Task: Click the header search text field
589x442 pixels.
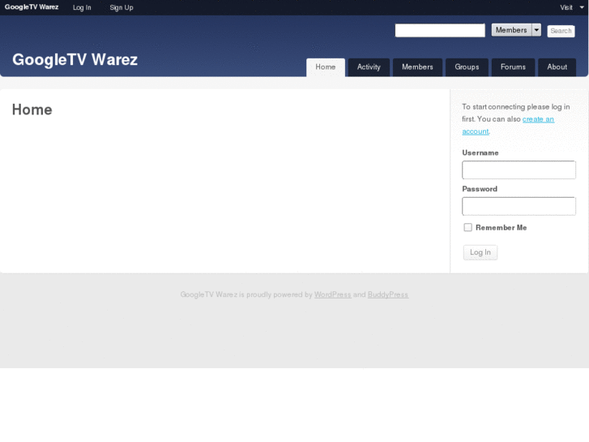Action: tap(440, 31)
